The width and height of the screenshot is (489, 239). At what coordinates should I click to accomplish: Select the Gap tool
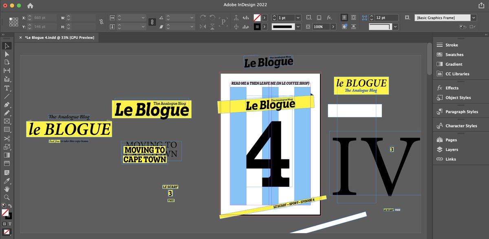(7, 71)
